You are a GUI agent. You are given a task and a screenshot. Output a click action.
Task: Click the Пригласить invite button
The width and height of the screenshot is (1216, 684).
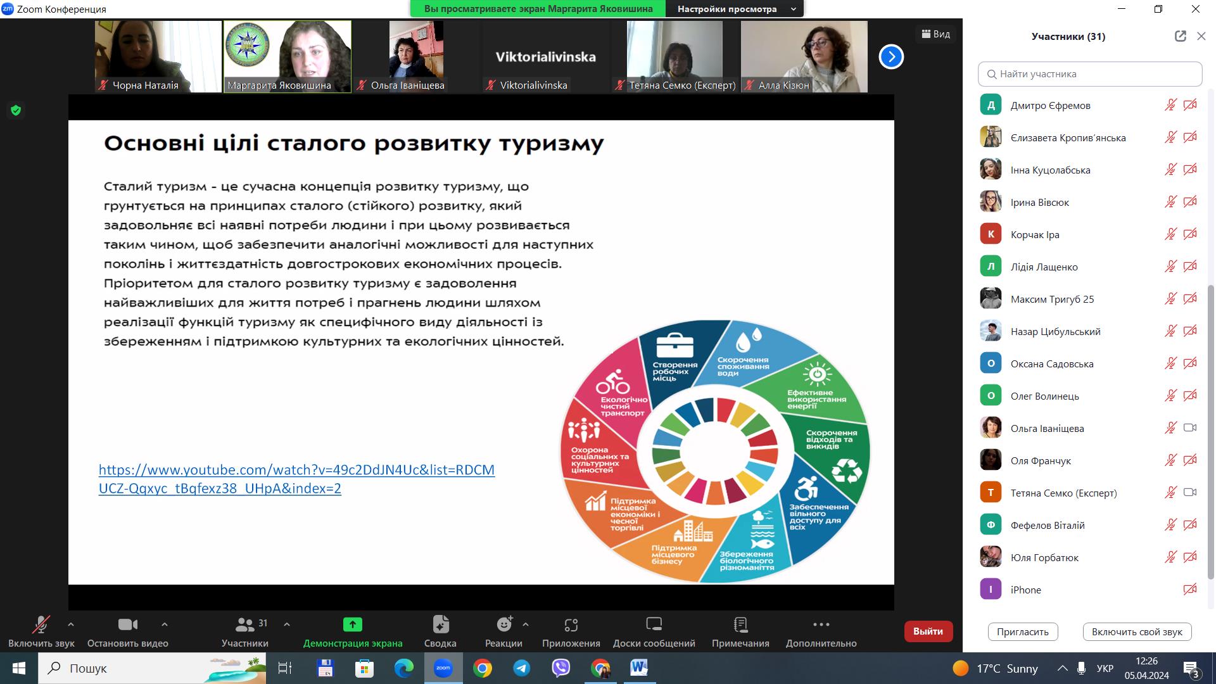point(1022,631)
